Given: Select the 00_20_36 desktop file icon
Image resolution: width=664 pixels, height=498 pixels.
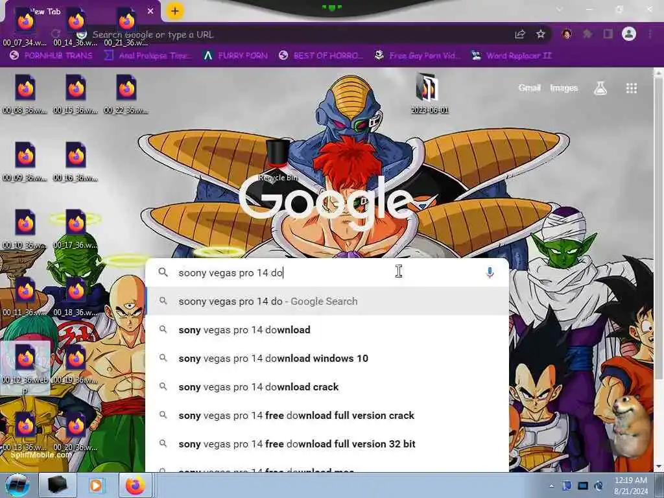Looking at the screenshot, I should pos(76,431).
